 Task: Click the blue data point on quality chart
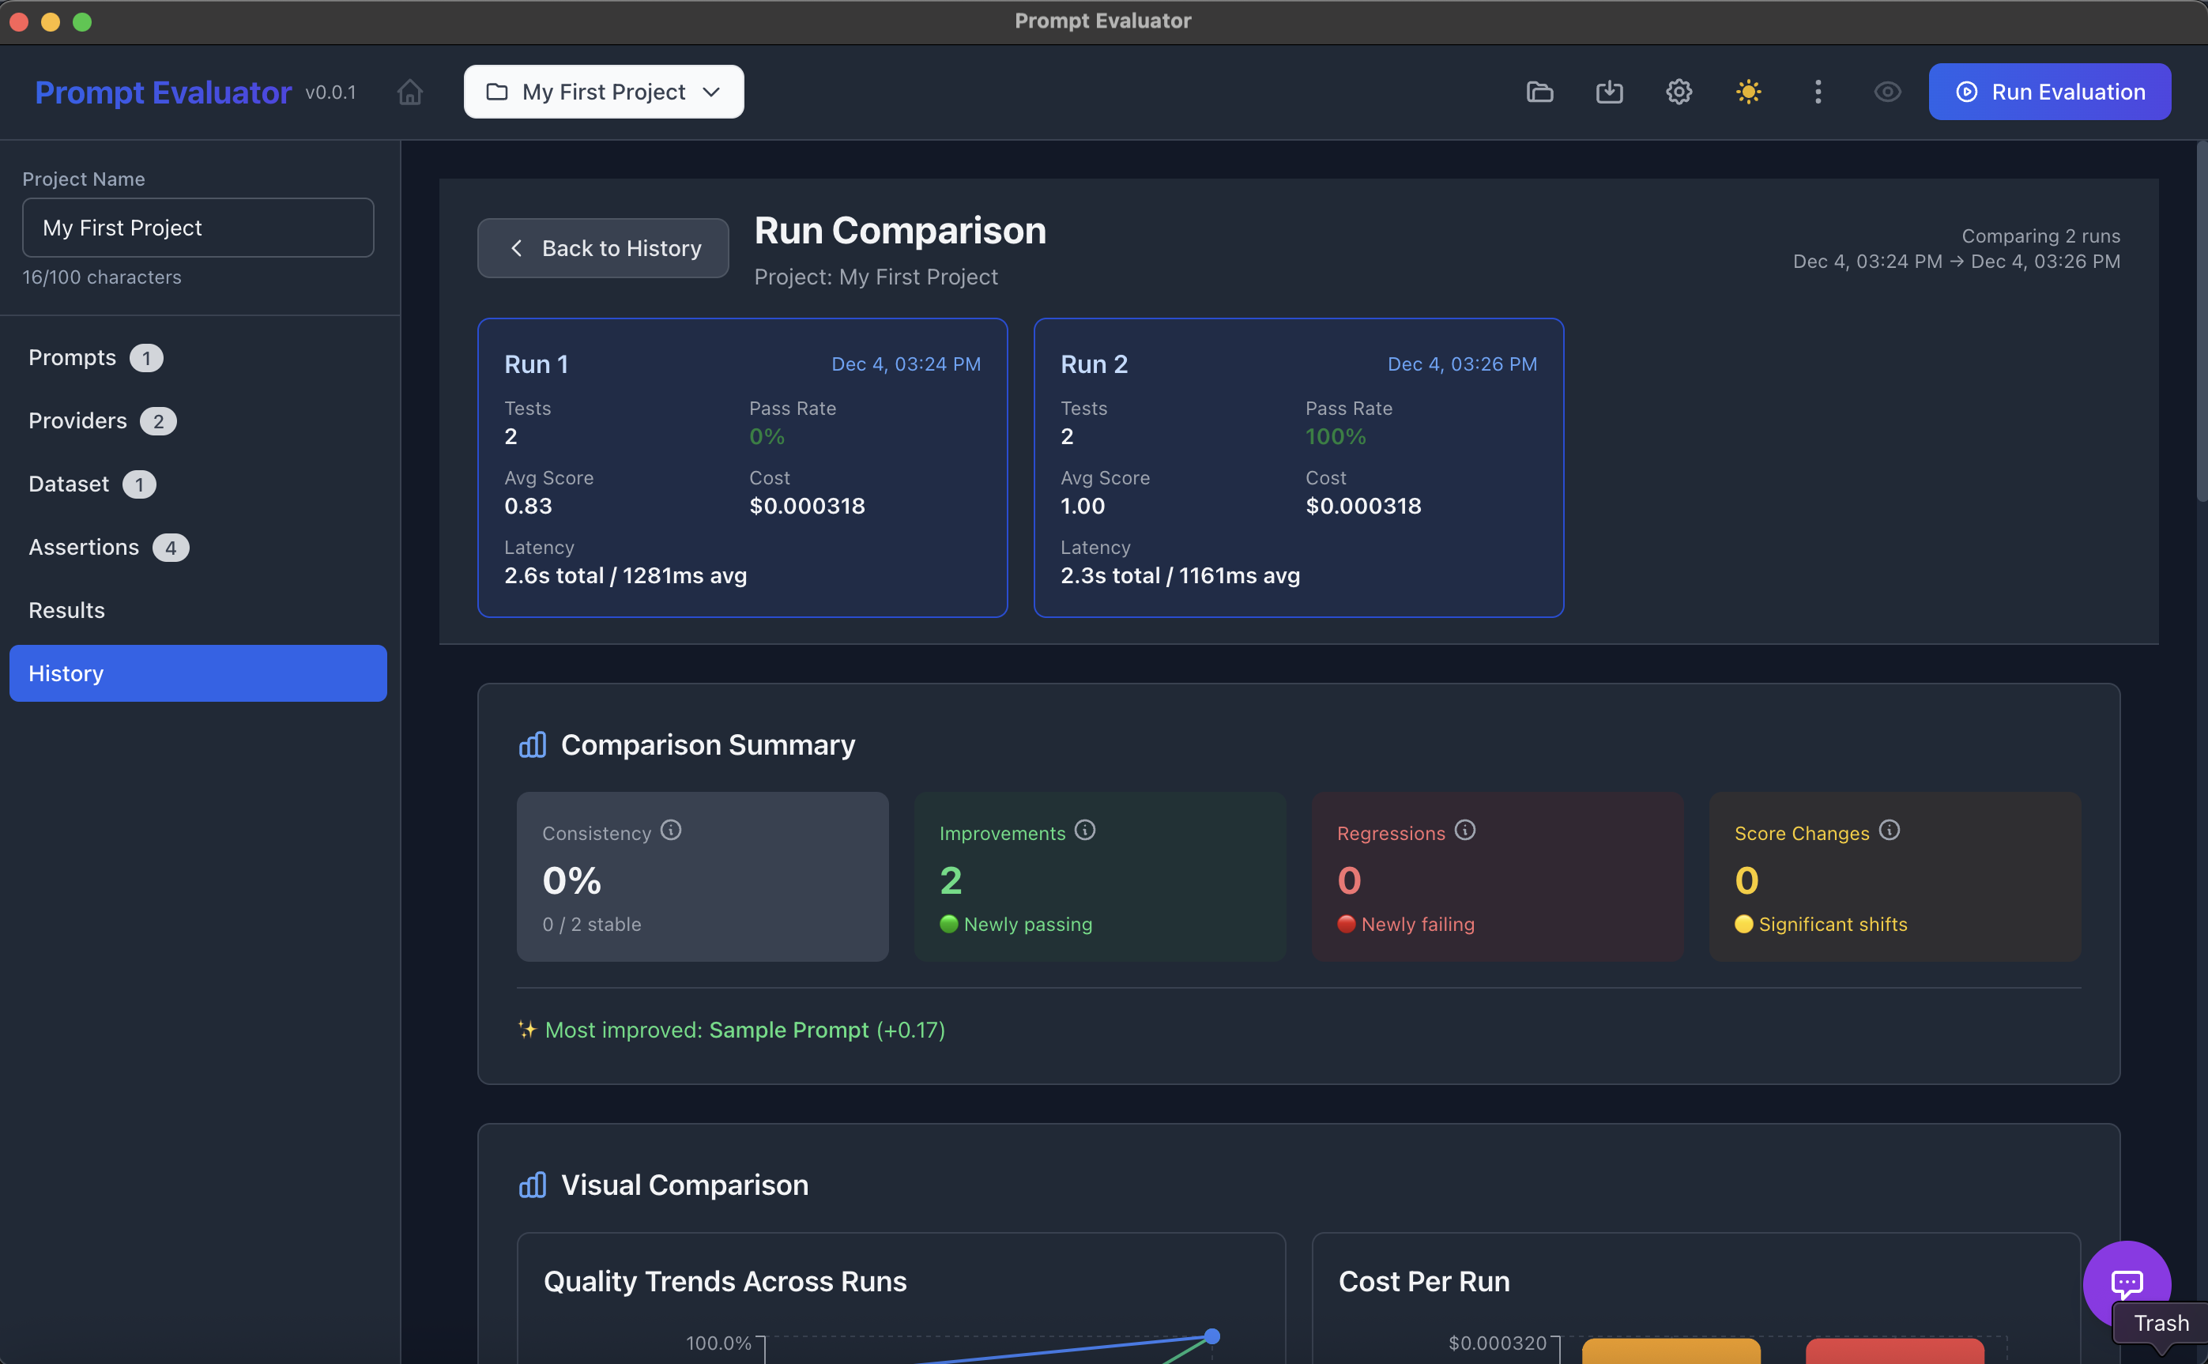pyautogui.click(x=1212, y=1336)
